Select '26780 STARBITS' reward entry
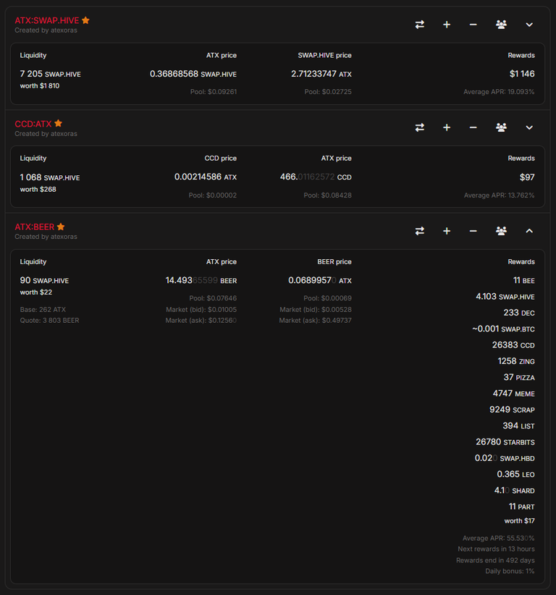This screenshot has height=595, width=556. pos(505,442)
